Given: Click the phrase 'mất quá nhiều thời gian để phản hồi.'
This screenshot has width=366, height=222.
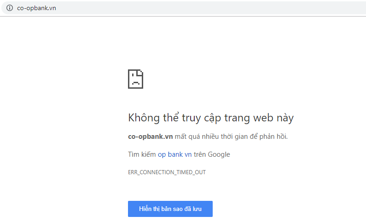Looking at the screenshot, I should [x=231, y=137].
